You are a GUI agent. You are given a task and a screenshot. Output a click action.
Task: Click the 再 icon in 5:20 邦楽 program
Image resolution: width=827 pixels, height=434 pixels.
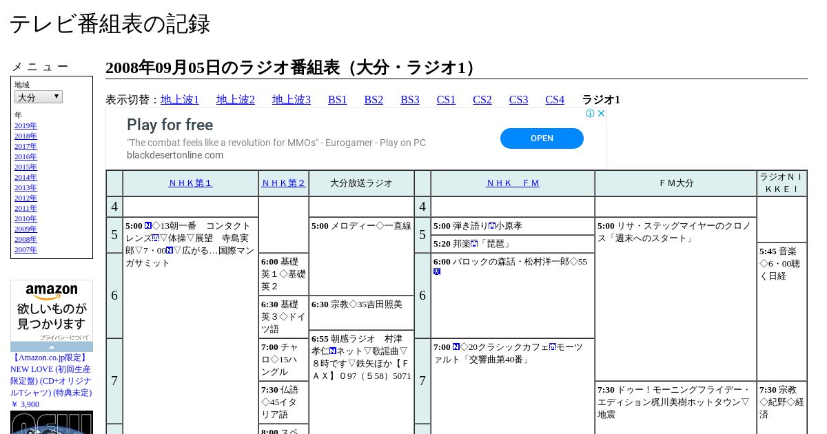click(x=474, y=244)
